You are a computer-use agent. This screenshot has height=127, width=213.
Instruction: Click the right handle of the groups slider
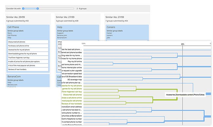tap(38, 8)
